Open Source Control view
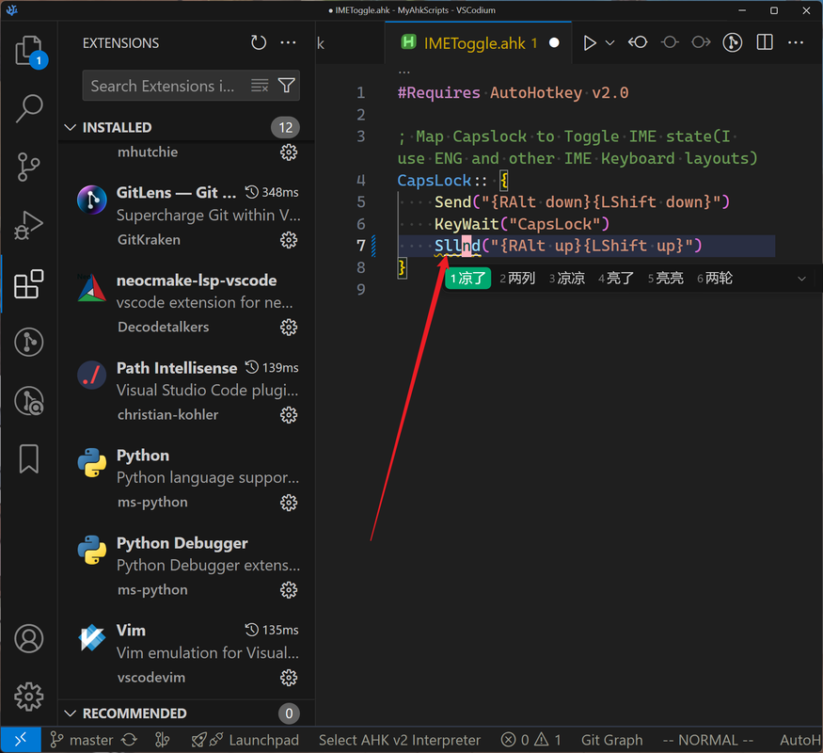This screenshot has height=753, width=823. tap(29, 167)
